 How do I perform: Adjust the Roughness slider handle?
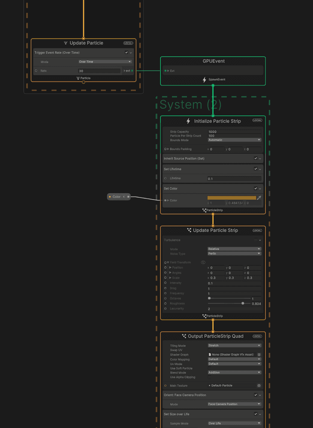click(x=243, y=303)
